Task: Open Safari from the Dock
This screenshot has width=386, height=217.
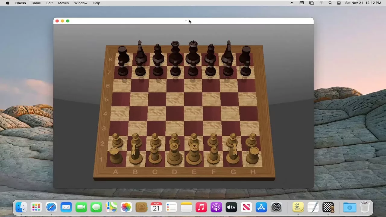Action: (51, 207)
